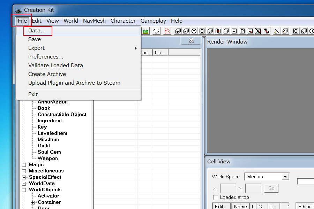The height and width of the screenshot is (209, 314).
Task: Click the yellow sound emitter icon
Action: 277,31
